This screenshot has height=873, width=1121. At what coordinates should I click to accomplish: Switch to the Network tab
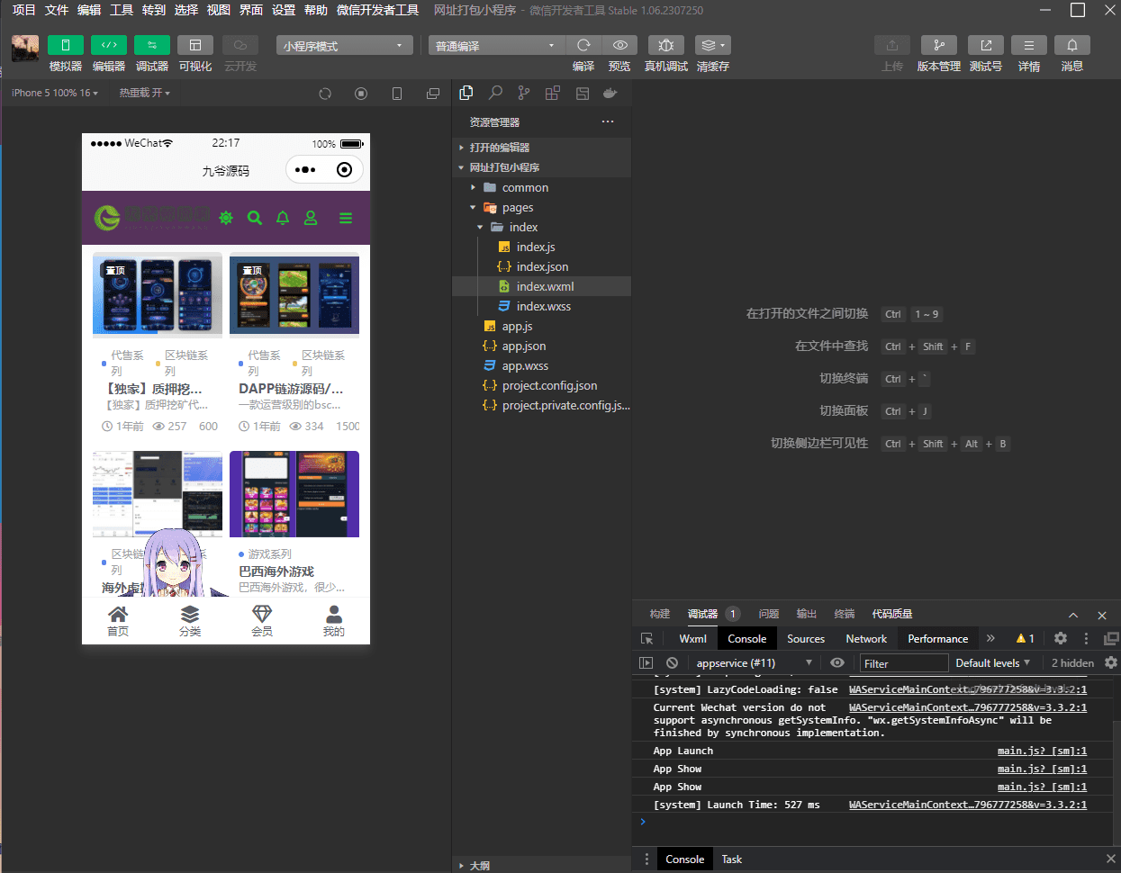coord(866,639)
